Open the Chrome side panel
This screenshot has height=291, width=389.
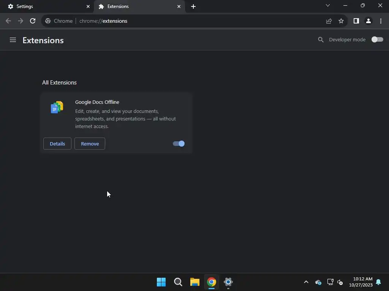pos(356,21)
